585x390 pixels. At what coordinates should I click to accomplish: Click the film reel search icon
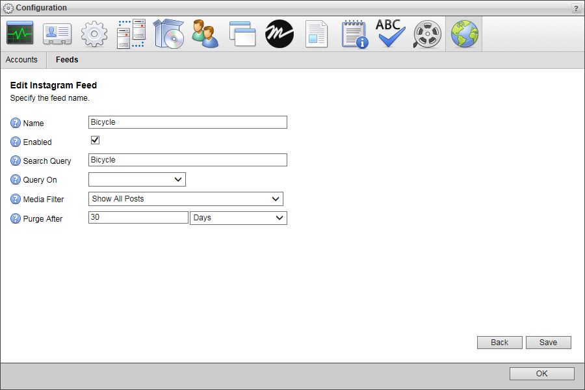[x=427, y=34]
